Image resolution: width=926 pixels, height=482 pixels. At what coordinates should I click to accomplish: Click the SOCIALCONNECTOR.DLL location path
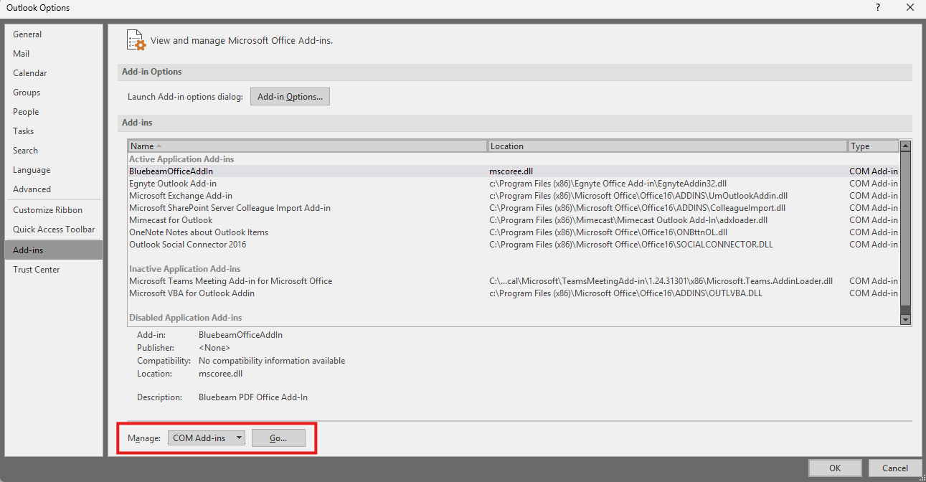click(x=631, y=245)
